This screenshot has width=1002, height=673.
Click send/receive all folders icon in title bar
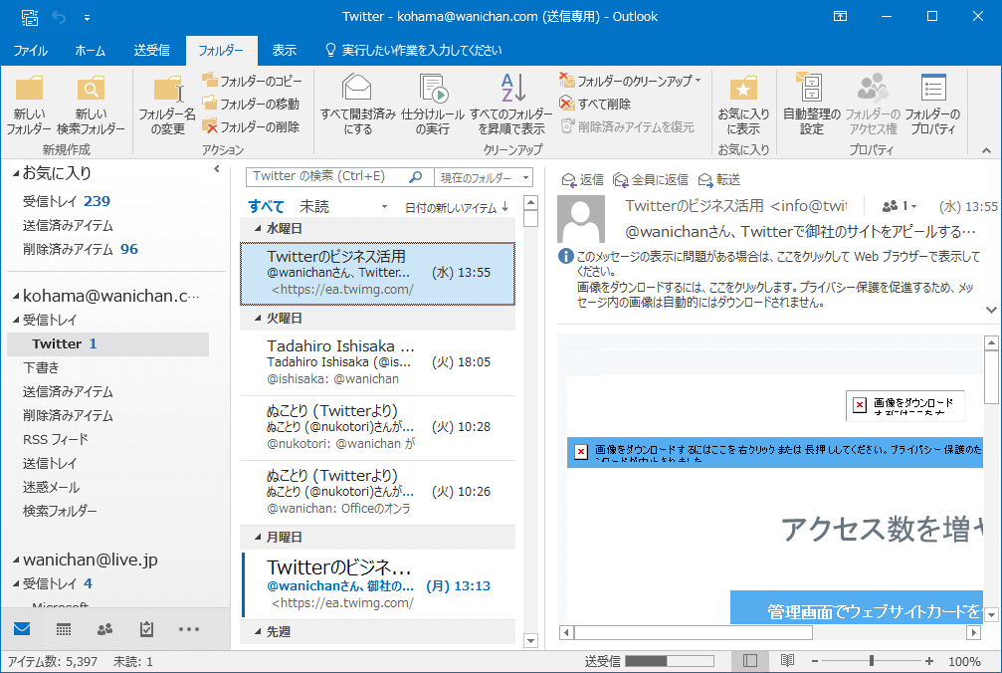coord(30,17)
